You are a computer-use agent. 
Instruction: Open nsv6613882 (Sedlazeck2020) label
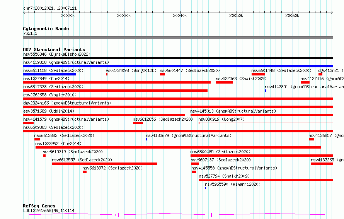(64, 135)
